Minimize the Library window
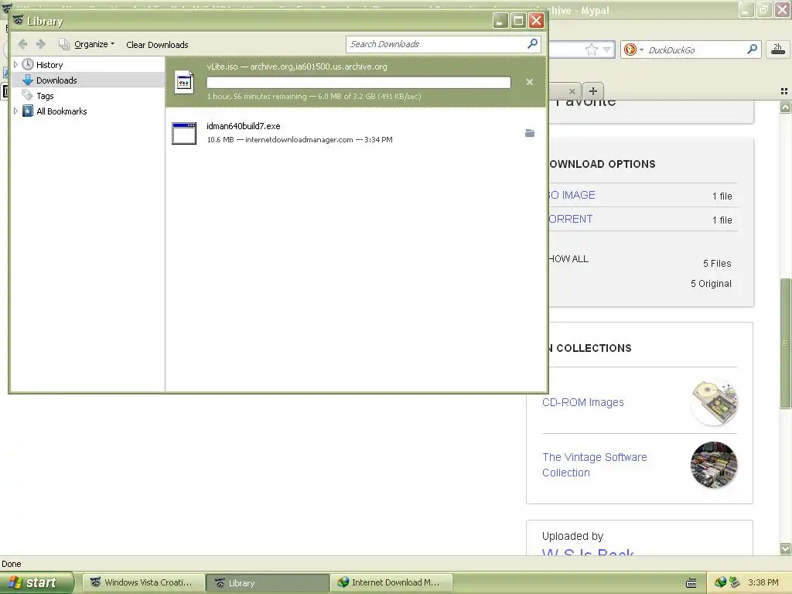Image resolution: width=792 pixels, height=594 pixels. point(500,21)
